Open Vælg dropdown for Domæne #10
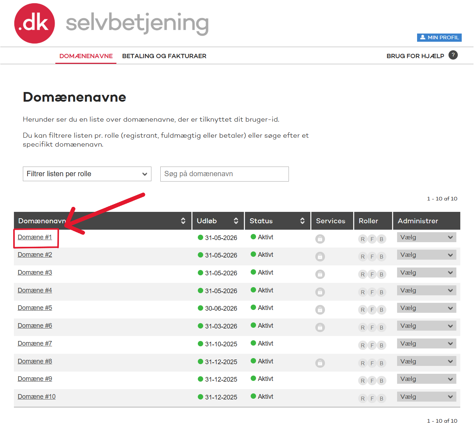The width and height of the screenshot is (476, 423). [x=427, y=397]
